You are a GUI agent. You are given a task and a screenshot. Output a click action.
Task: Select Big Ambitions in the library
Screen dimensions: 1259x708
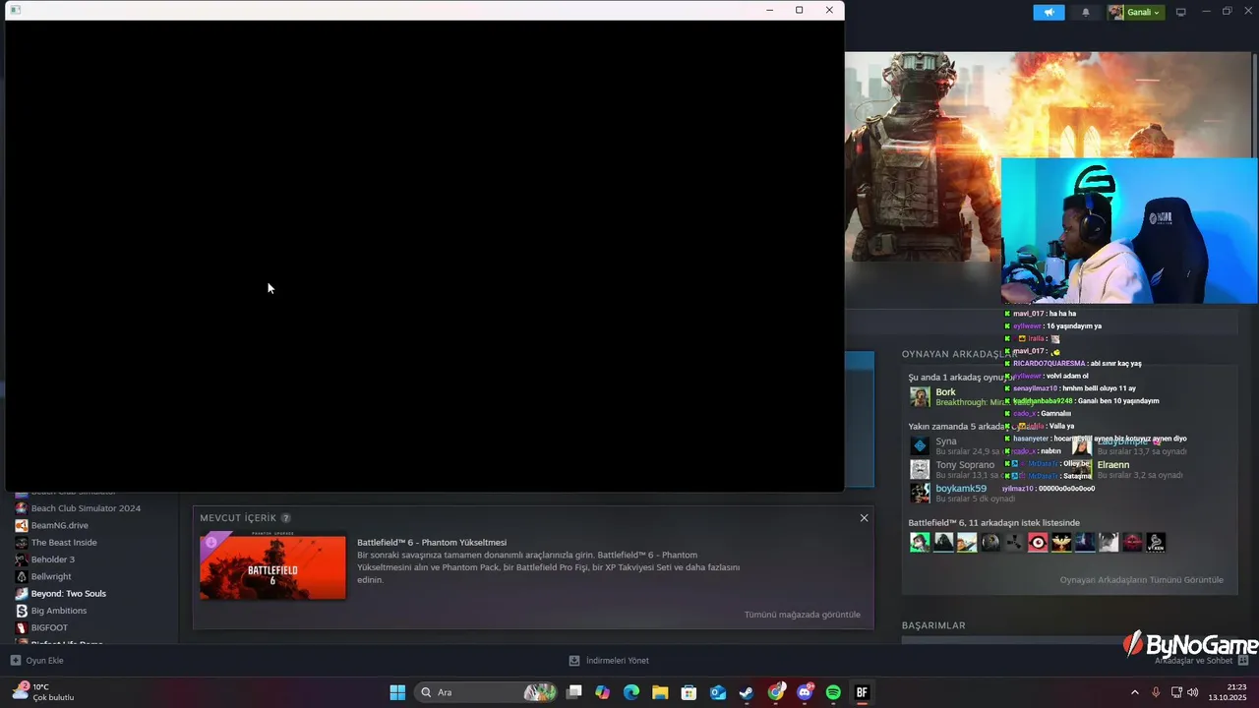click(59, 611)
